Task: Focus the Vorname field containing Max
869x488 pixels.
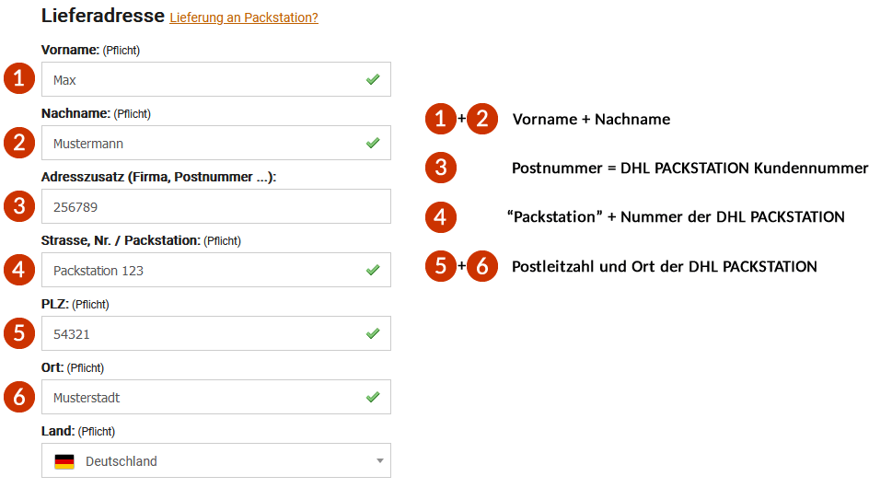Action: [x=216, y=79]
